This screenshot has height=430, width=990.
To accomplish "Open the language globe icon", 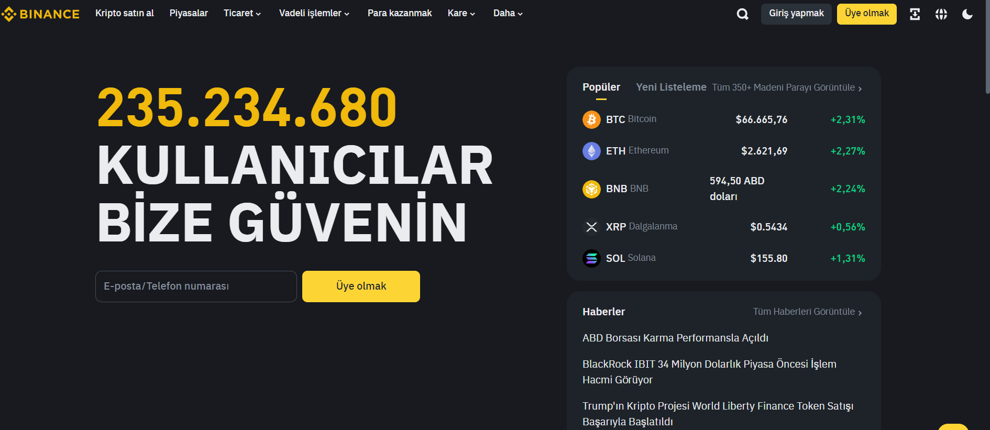I will 941,14.
